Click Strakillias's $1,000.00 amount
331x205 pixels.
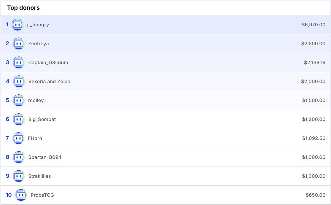tap(314, 176)
